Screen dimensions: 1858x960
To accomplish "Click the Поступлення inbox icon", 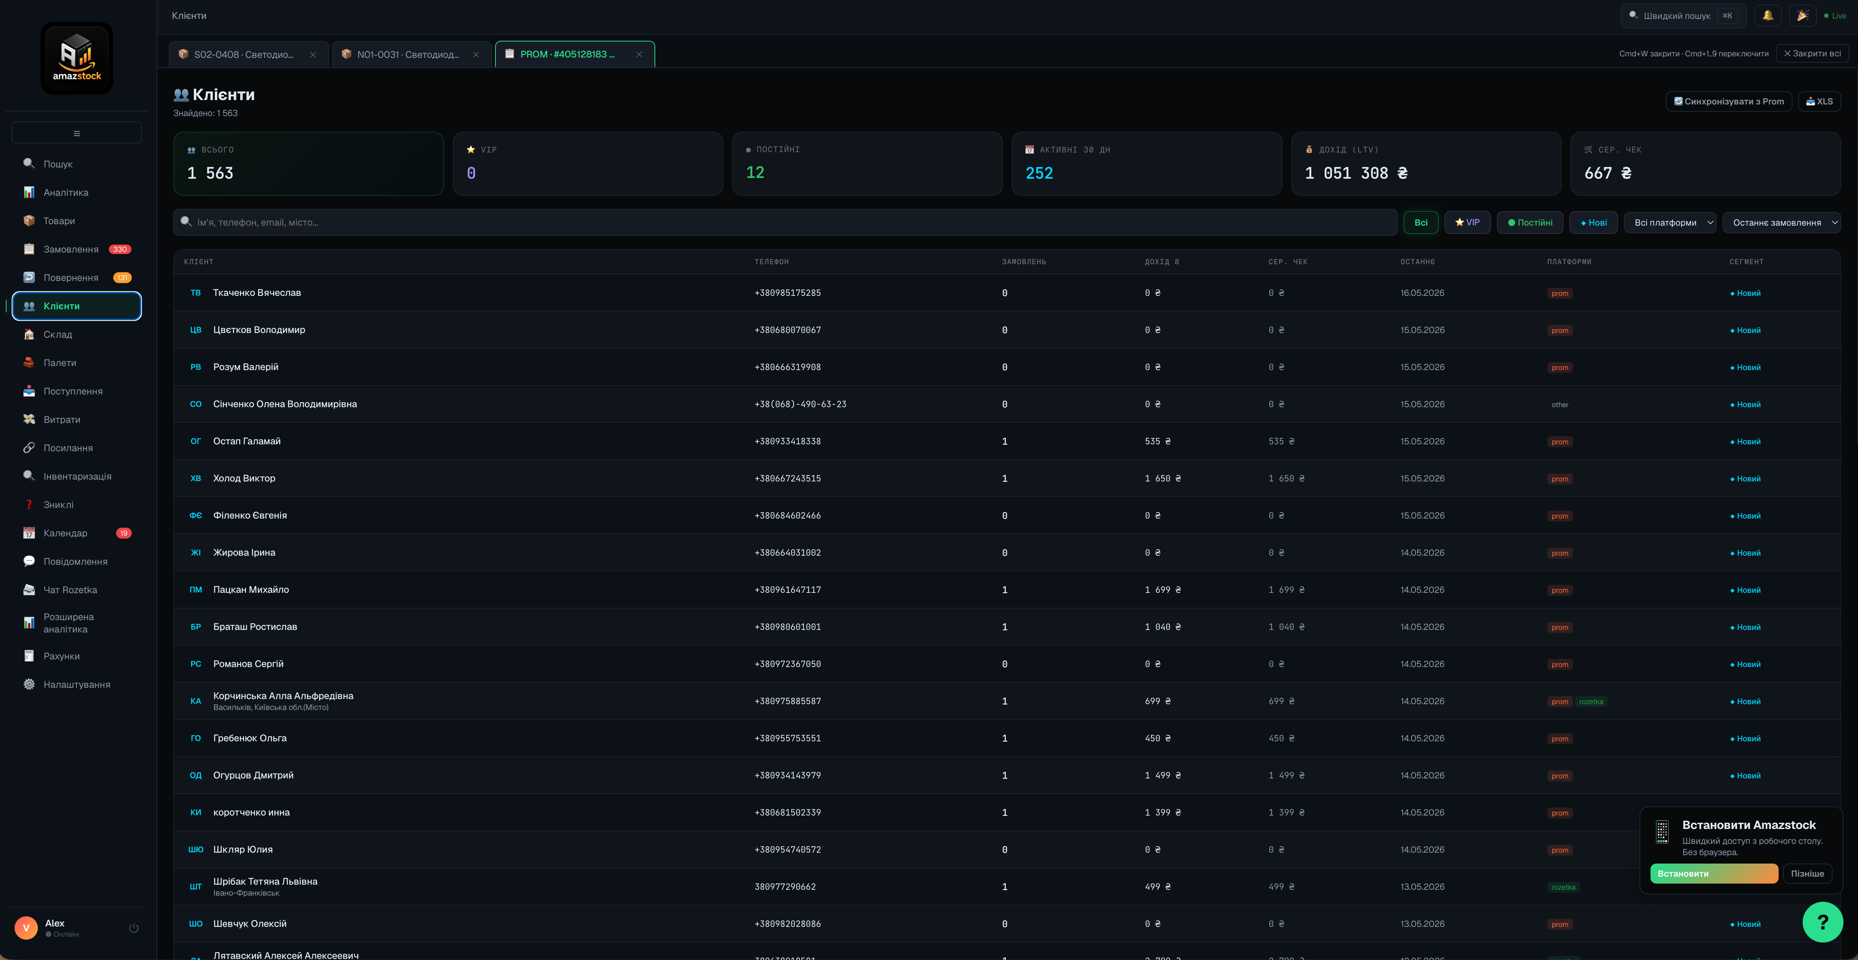I will (29, 391).
